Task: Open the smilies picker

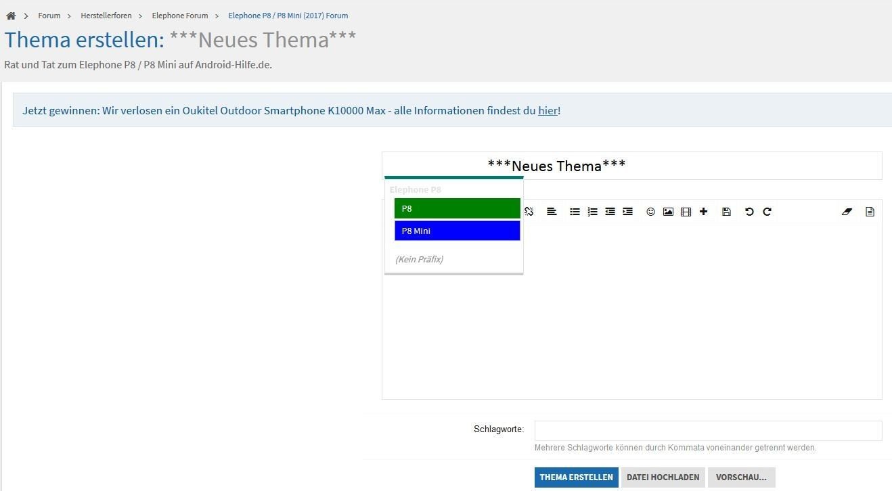Action: [x=650, y=212]
